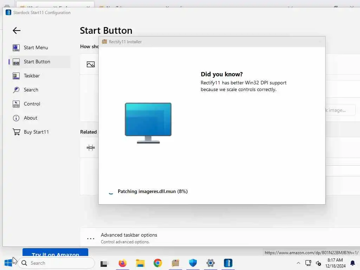Screen dimensions: 360x270
Task: Click the Patching imageres.dll.mun progress text
Action: click(153, 191)
